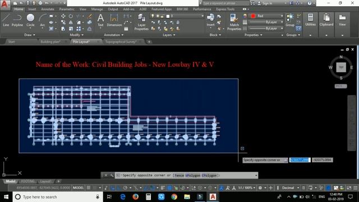
Task: Switch to the Topographical Survey drawing tab
Action: [x=121, y=42]
